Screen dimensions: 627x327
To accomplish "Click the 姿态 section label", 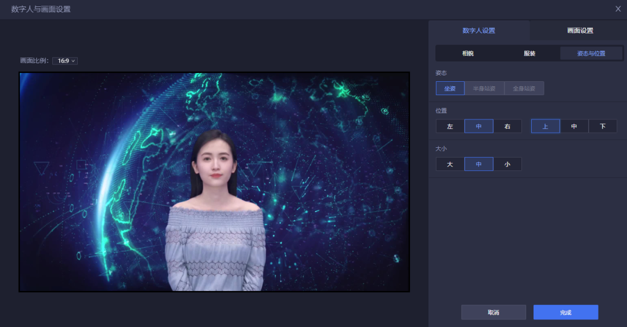I will 441,72.
